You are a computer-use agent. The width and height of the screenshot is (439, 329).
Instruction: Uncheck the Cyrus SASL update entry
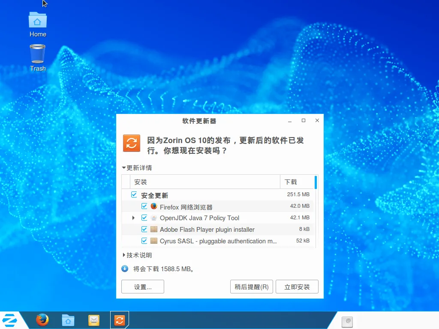[144, 241]
